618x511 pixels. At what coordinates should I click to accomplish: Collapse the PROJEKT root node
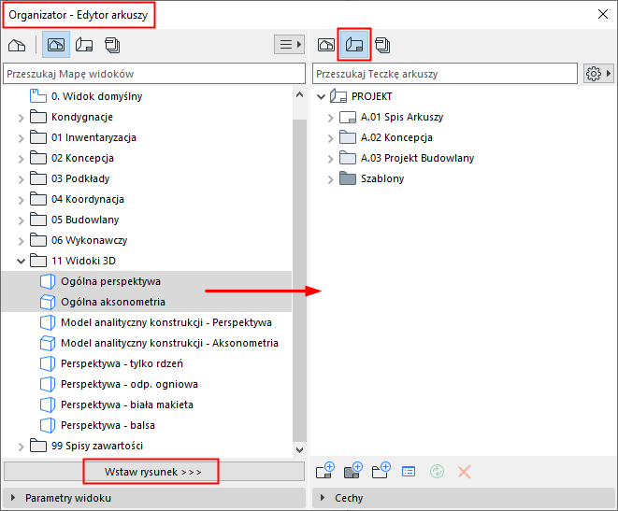[322, 96]
